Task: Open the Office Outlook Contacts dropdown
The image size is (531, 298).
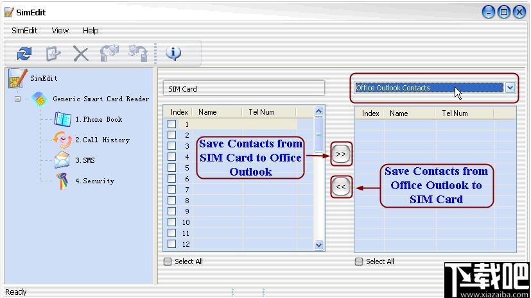Action: (510, 88)
